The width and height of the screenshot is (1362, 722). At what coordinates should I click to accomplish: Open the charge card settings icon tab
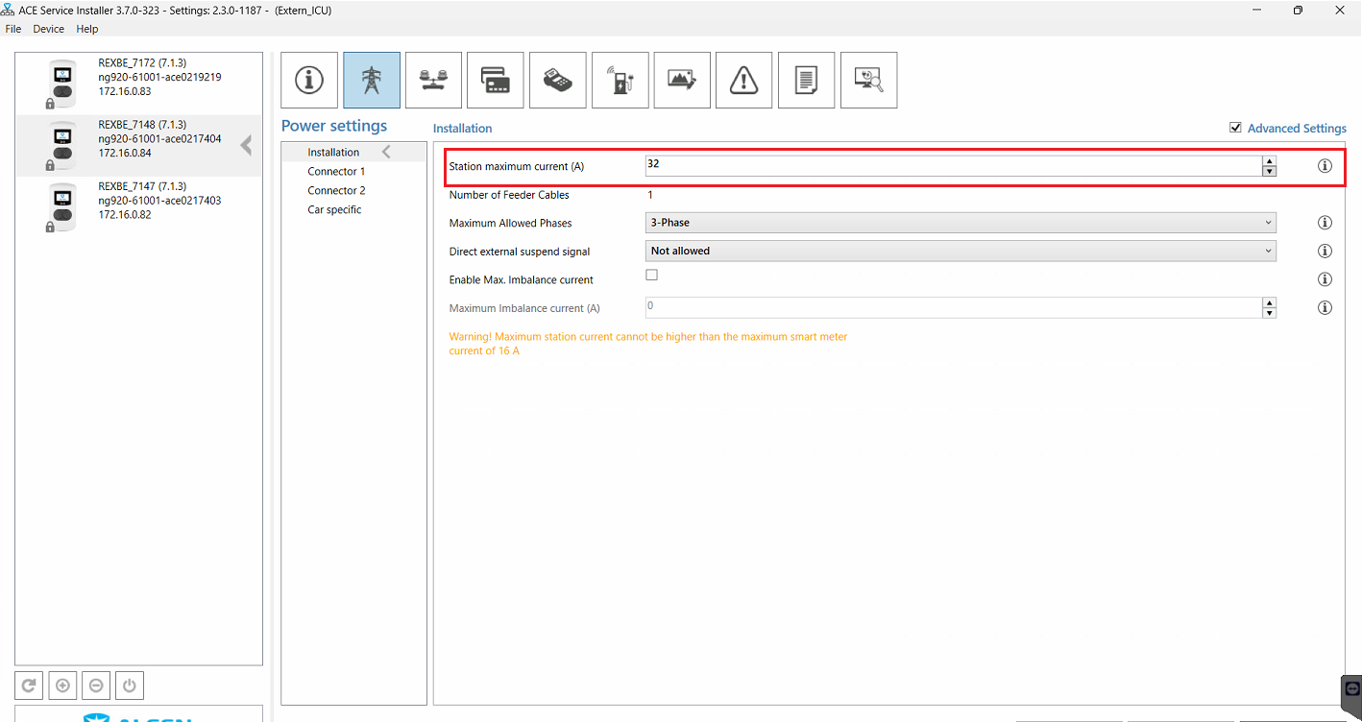(x=496, y=81)
